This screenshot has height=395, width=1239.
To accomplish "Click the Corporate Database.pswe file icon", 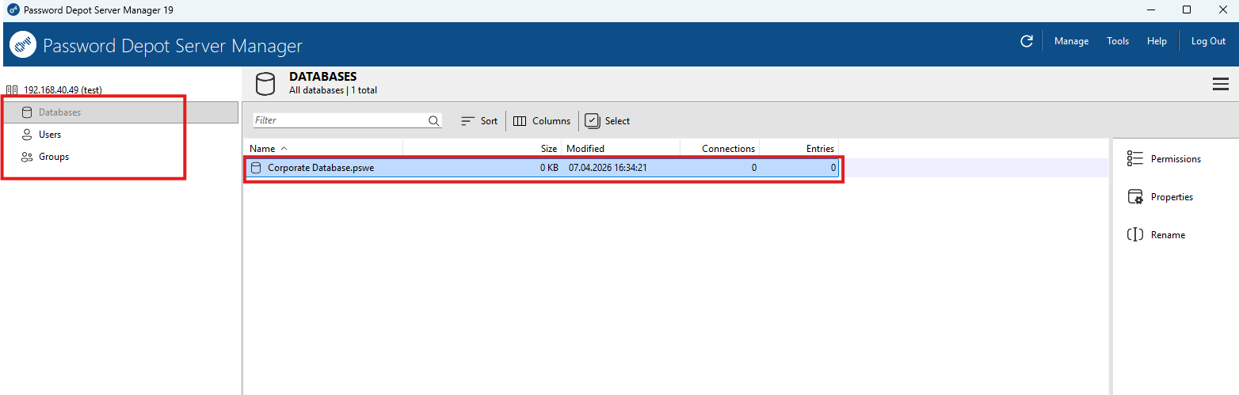I will tap(255, 168).
